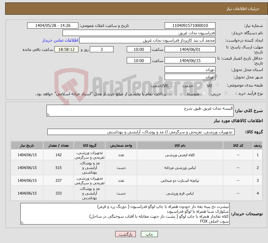Click the بازگشت button

[125, 234]
